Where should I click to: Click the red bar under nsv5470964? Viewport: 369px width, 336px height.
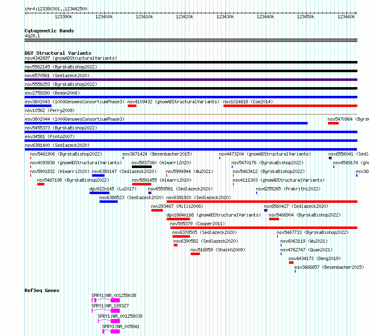tap(333, 123)
